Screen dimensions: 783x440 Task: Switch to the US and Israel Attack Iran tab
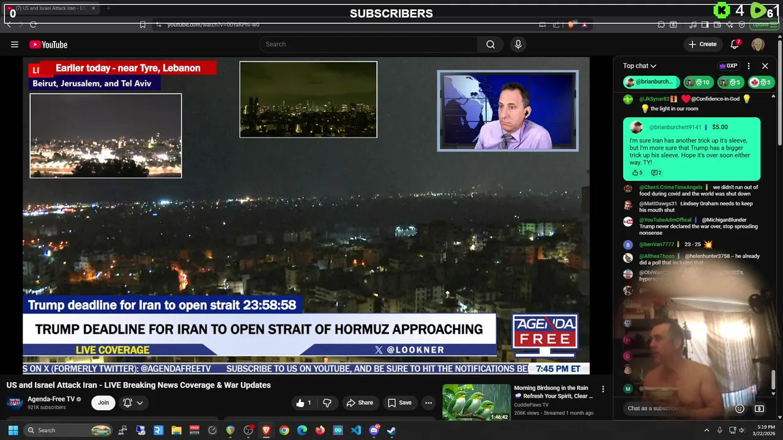tap(50, 9)
